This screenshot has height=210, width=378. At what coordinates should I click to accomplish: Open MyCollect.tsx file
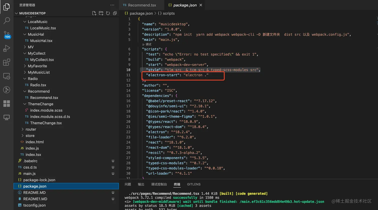(66, 60)
